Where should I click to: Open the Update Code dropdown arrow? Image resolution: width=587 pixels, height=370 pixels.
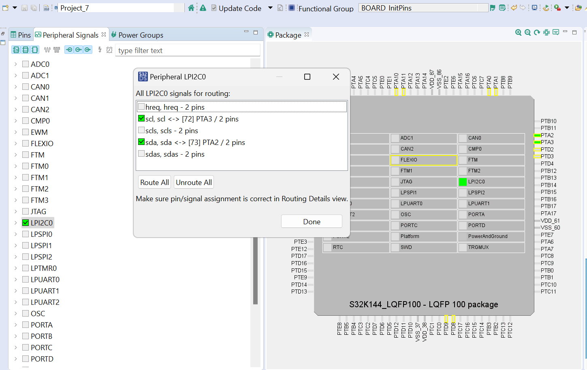[270, 8]
